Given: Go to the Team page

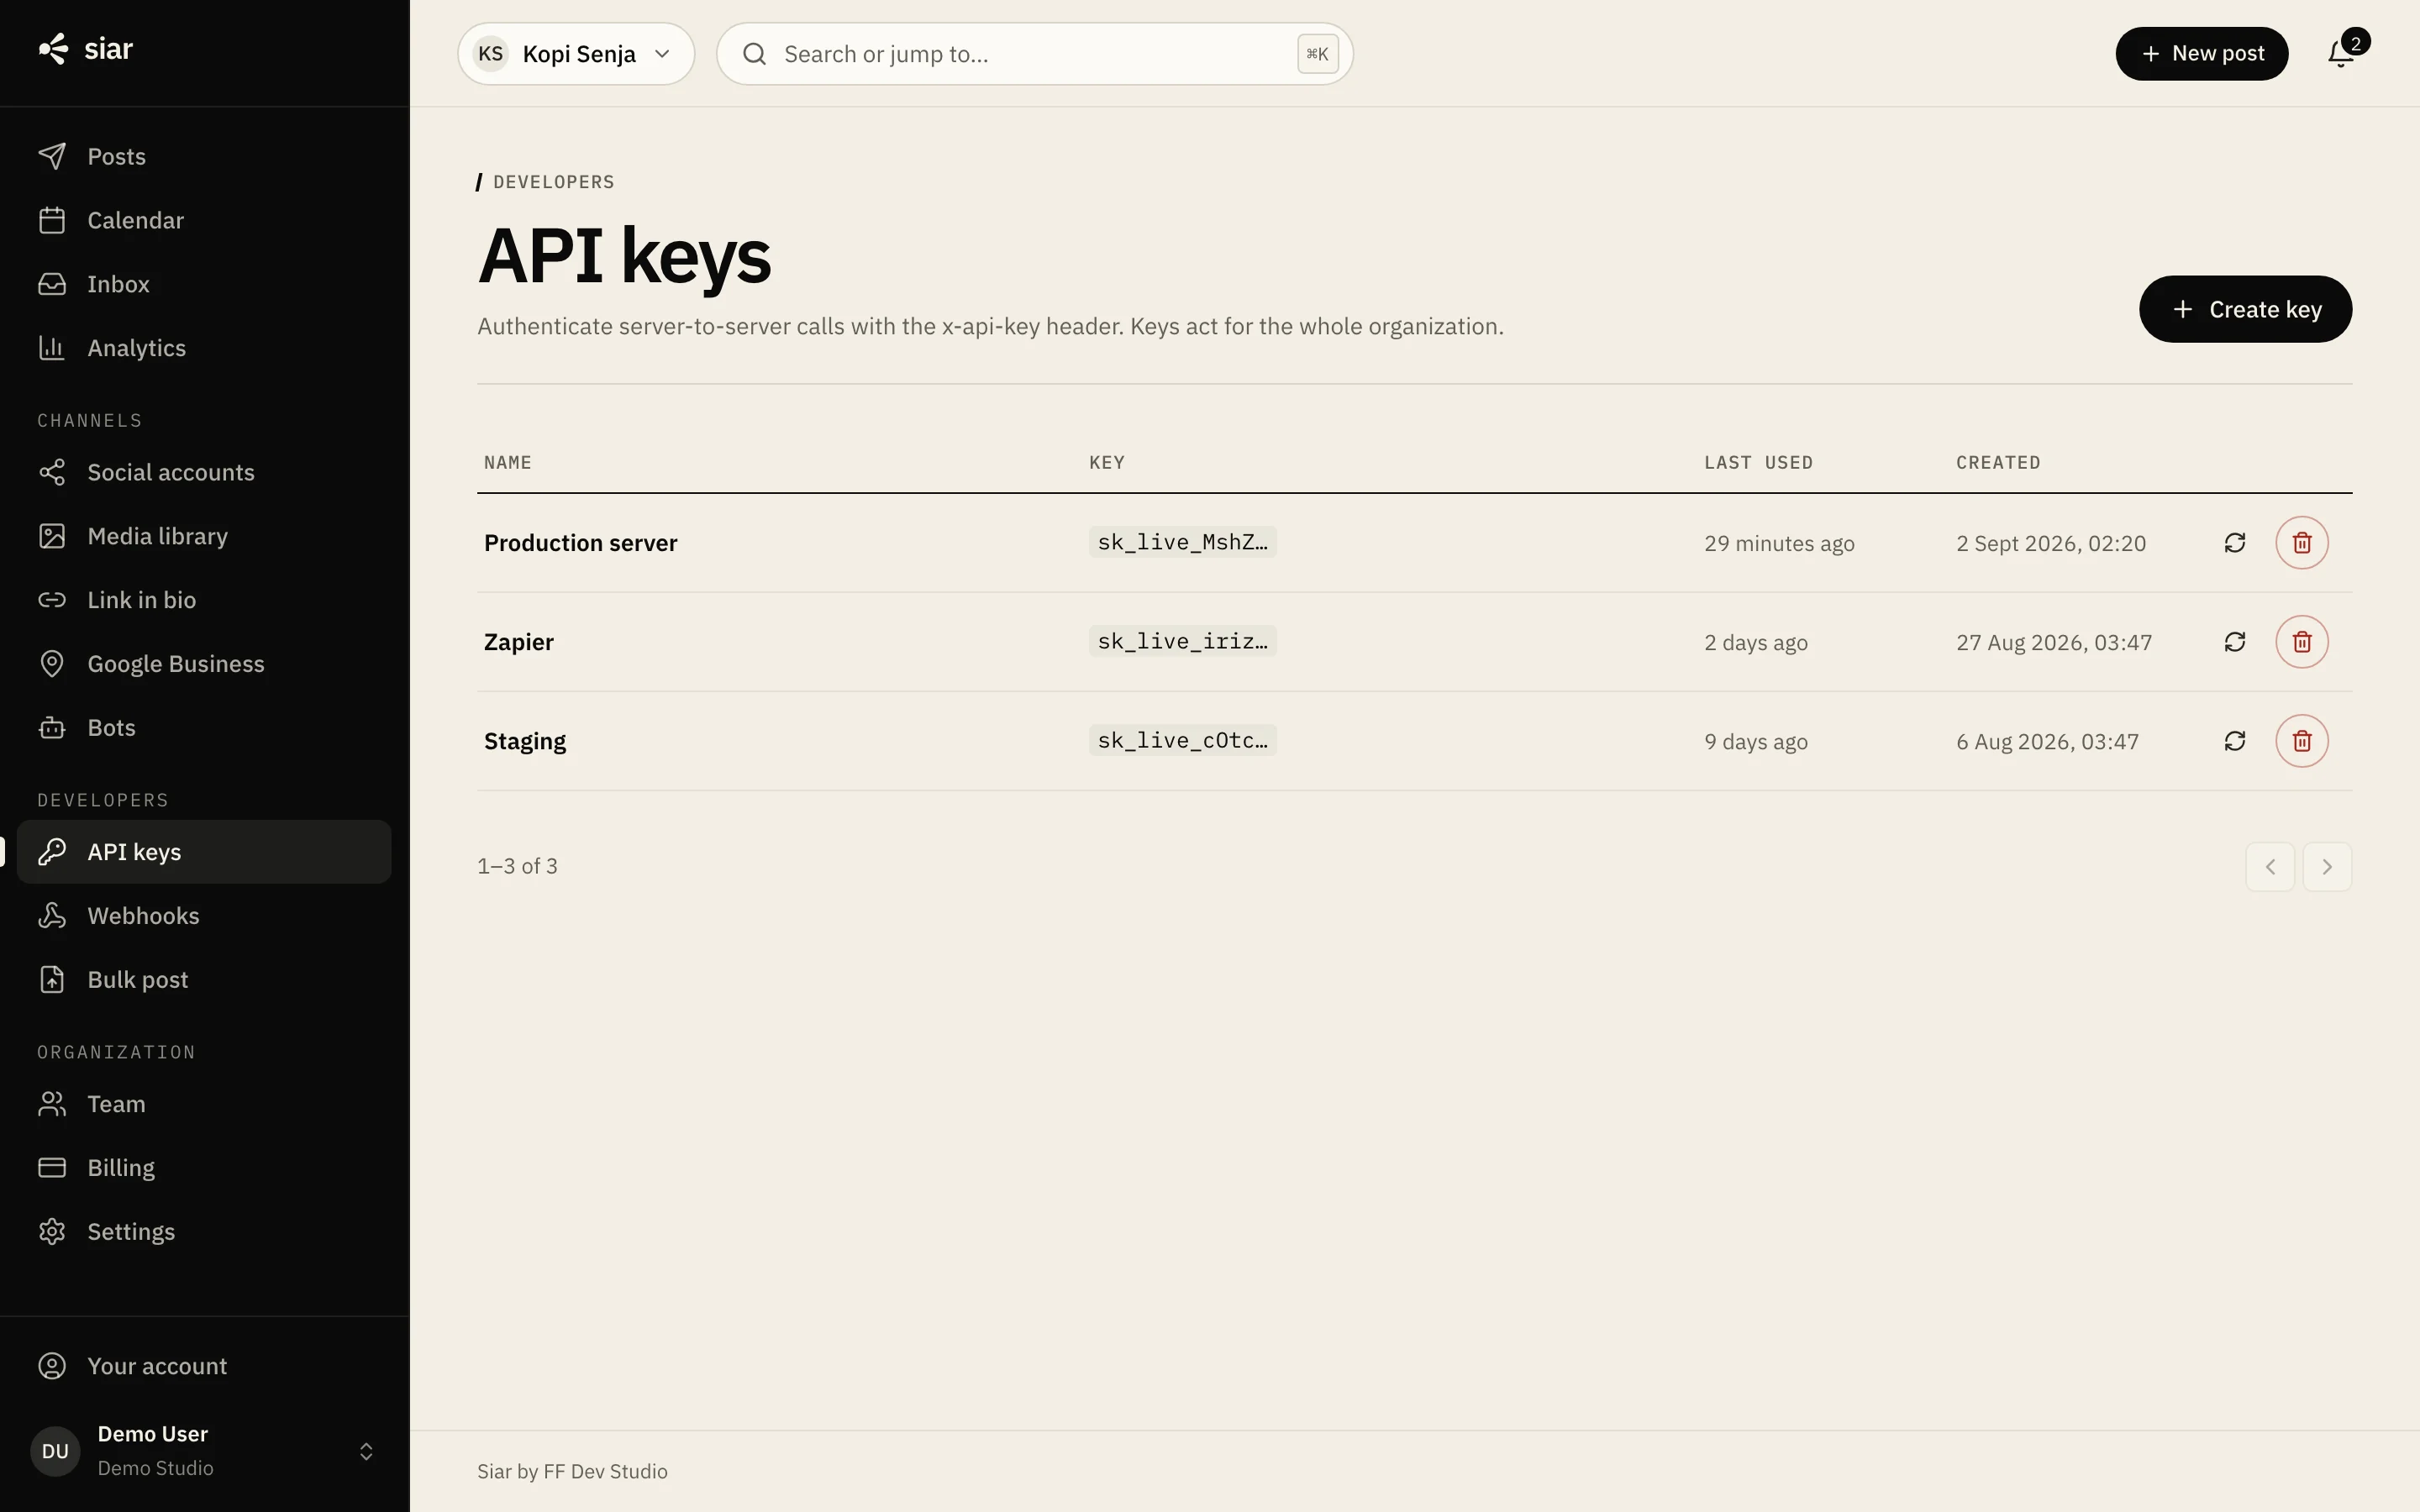Looking at the screenshot, I should coord(204,1104).
